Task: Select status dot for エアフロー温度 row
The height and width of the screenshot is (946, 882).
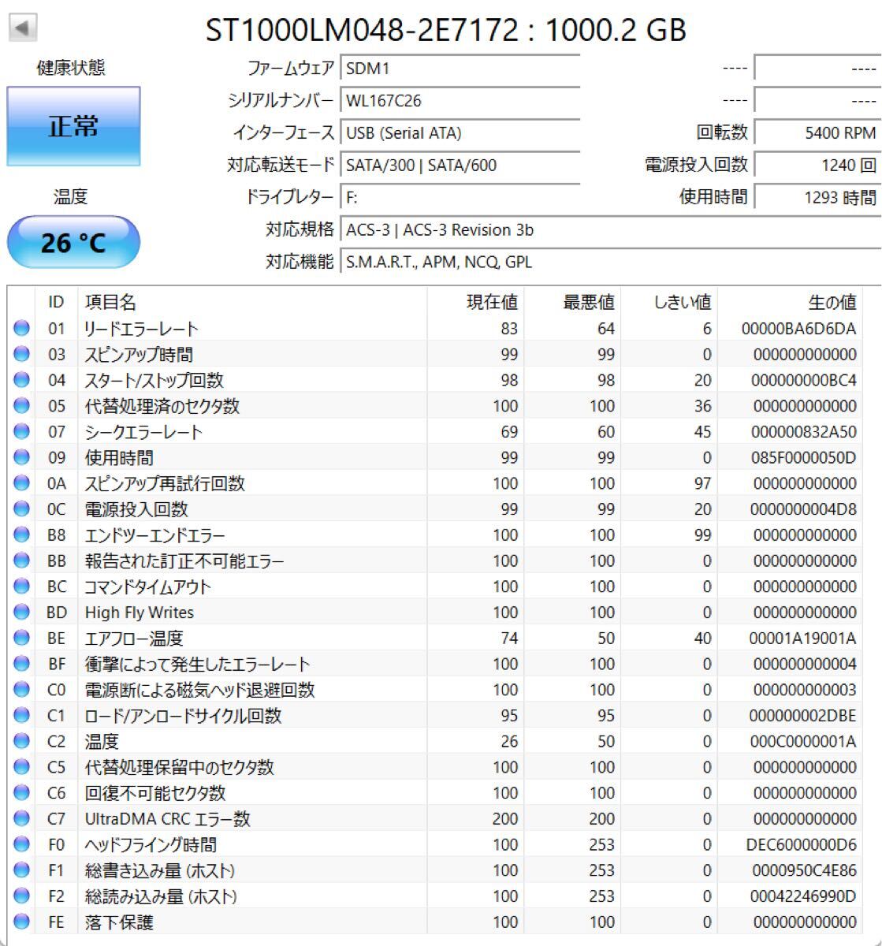Action: [21, 638]
